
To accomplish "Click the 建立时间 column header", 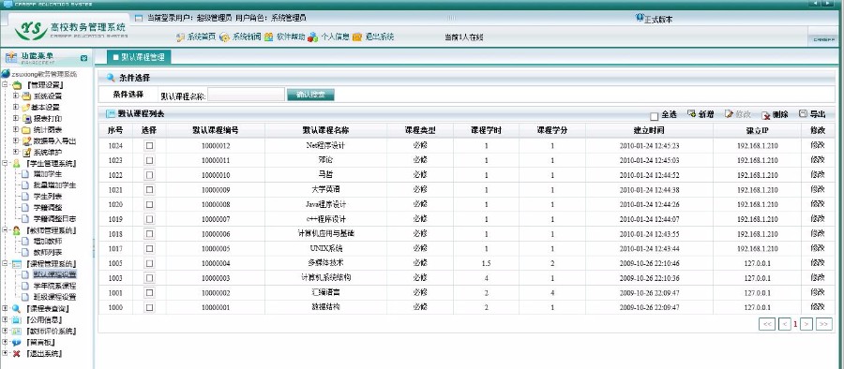I will coord(649,130).
